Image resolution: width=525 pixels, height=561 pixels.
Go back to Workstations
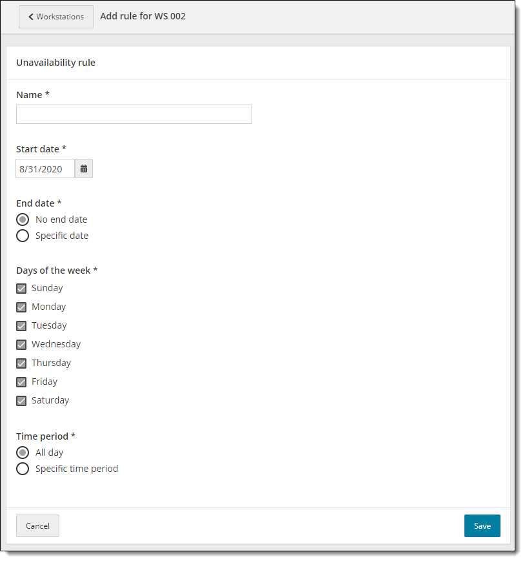56,17
